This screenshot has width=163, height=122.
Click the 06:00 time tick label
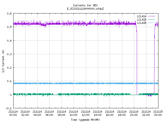[49, 113]
